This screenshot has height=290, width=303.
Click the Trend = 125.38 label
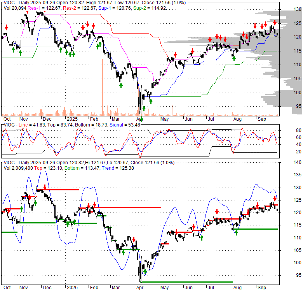tap(118, 168)
